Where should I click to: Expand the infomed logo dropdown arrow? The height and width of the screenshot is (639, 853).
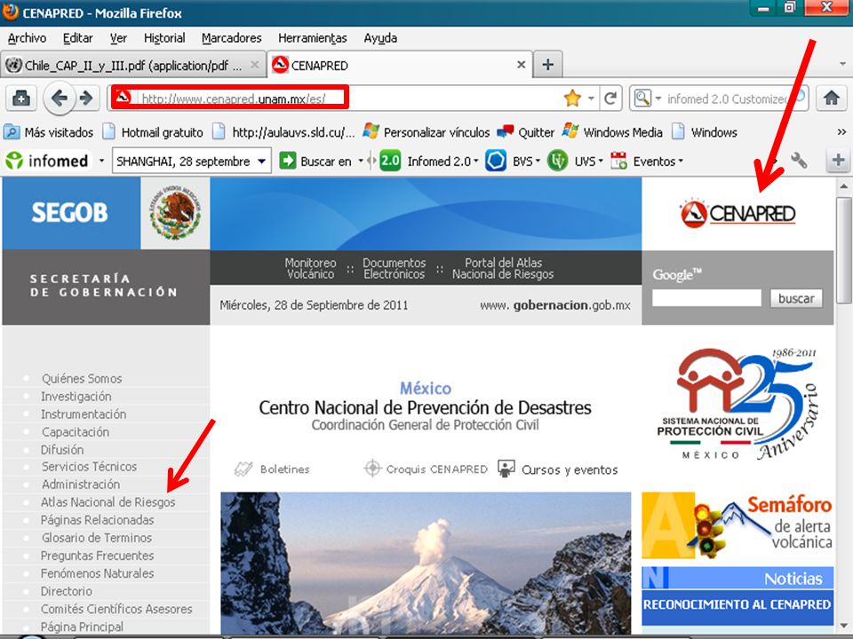tap(101, 161)
